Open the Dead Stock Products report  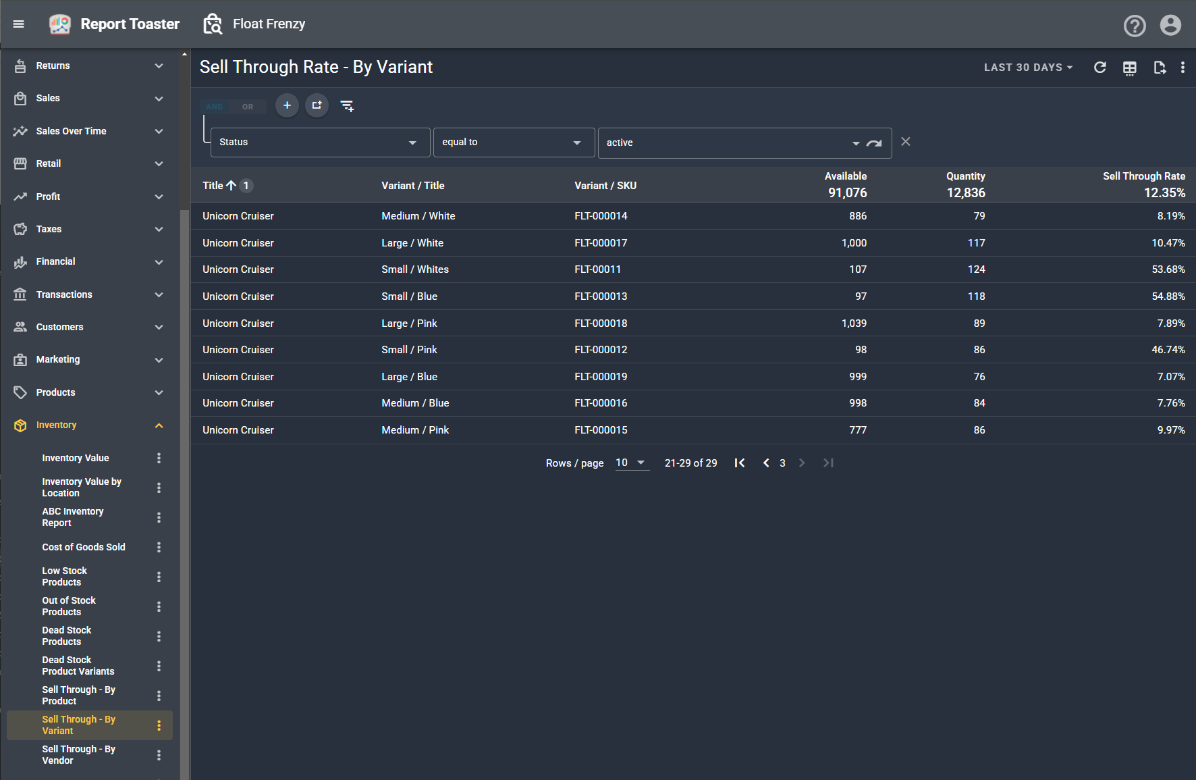[66, 635]
